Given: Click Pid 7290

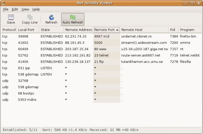Looking at the screenshot, I should pos(174,43).
